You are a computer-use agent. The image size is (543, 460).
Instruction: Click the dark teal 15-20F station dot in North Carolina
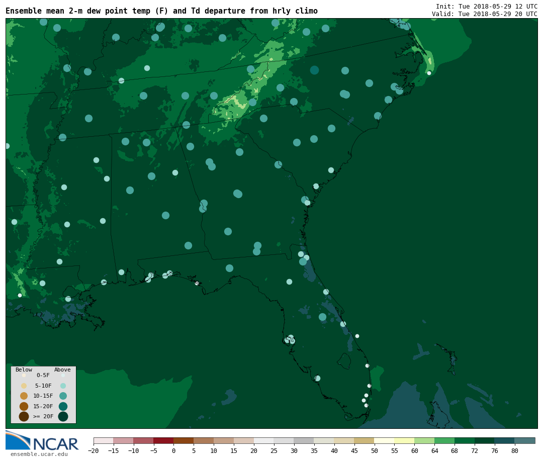[x=314, y=70]
